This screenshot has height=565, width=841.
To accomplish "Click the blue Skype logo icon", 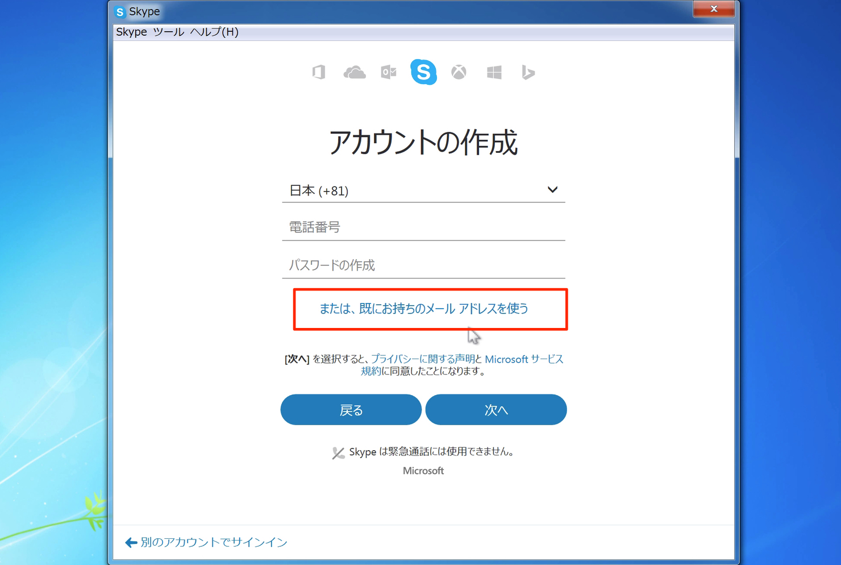I will click(x=423, y=72).
